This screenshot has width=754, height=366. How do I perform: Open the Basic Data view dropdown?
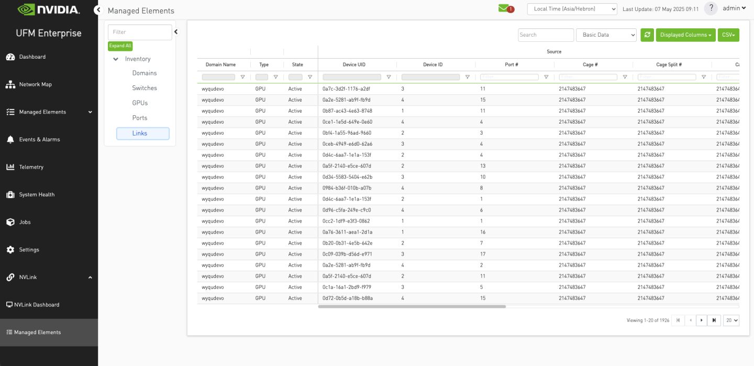pos(606,35)
